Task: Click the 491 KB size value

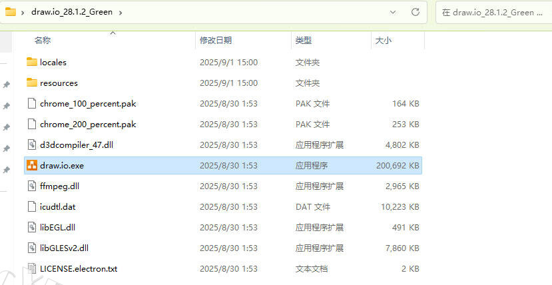Action: (406, 227)
